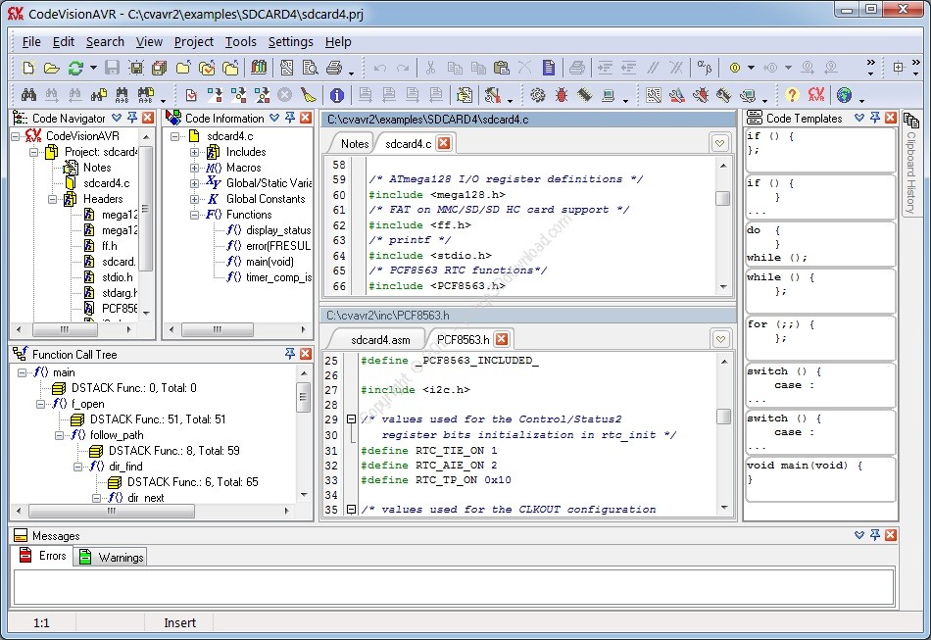This screenshot has height=640, width=931.
Task: Collapse the follow_path node in call tree
Action: tap(59, 436)
